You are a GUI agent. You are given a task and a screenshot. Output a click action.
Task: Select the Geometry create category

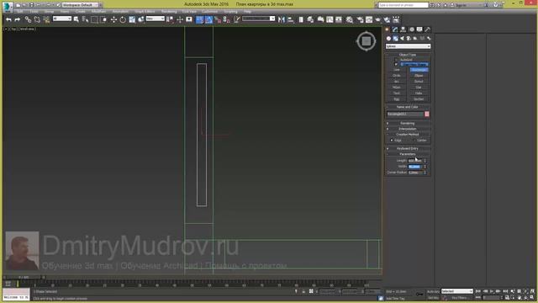click(388, 39)
